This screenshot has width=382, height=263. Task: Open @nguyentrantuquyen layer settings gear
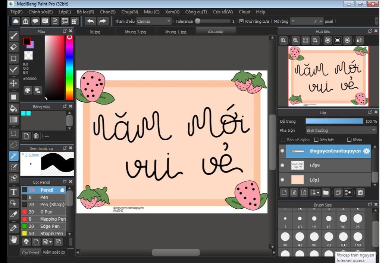click(x=366, y=151)
